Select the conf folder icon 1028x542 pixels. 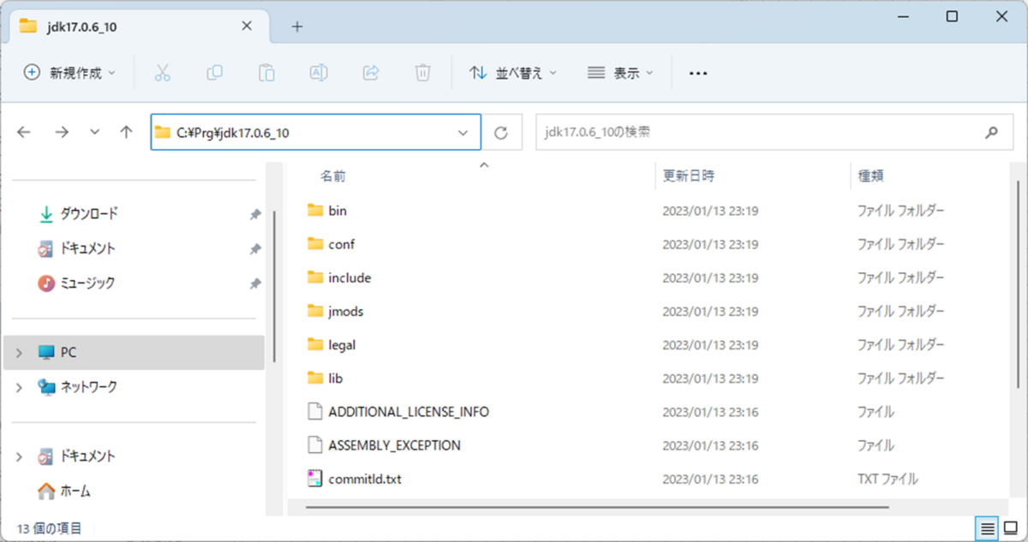click(x=315, y=244)
